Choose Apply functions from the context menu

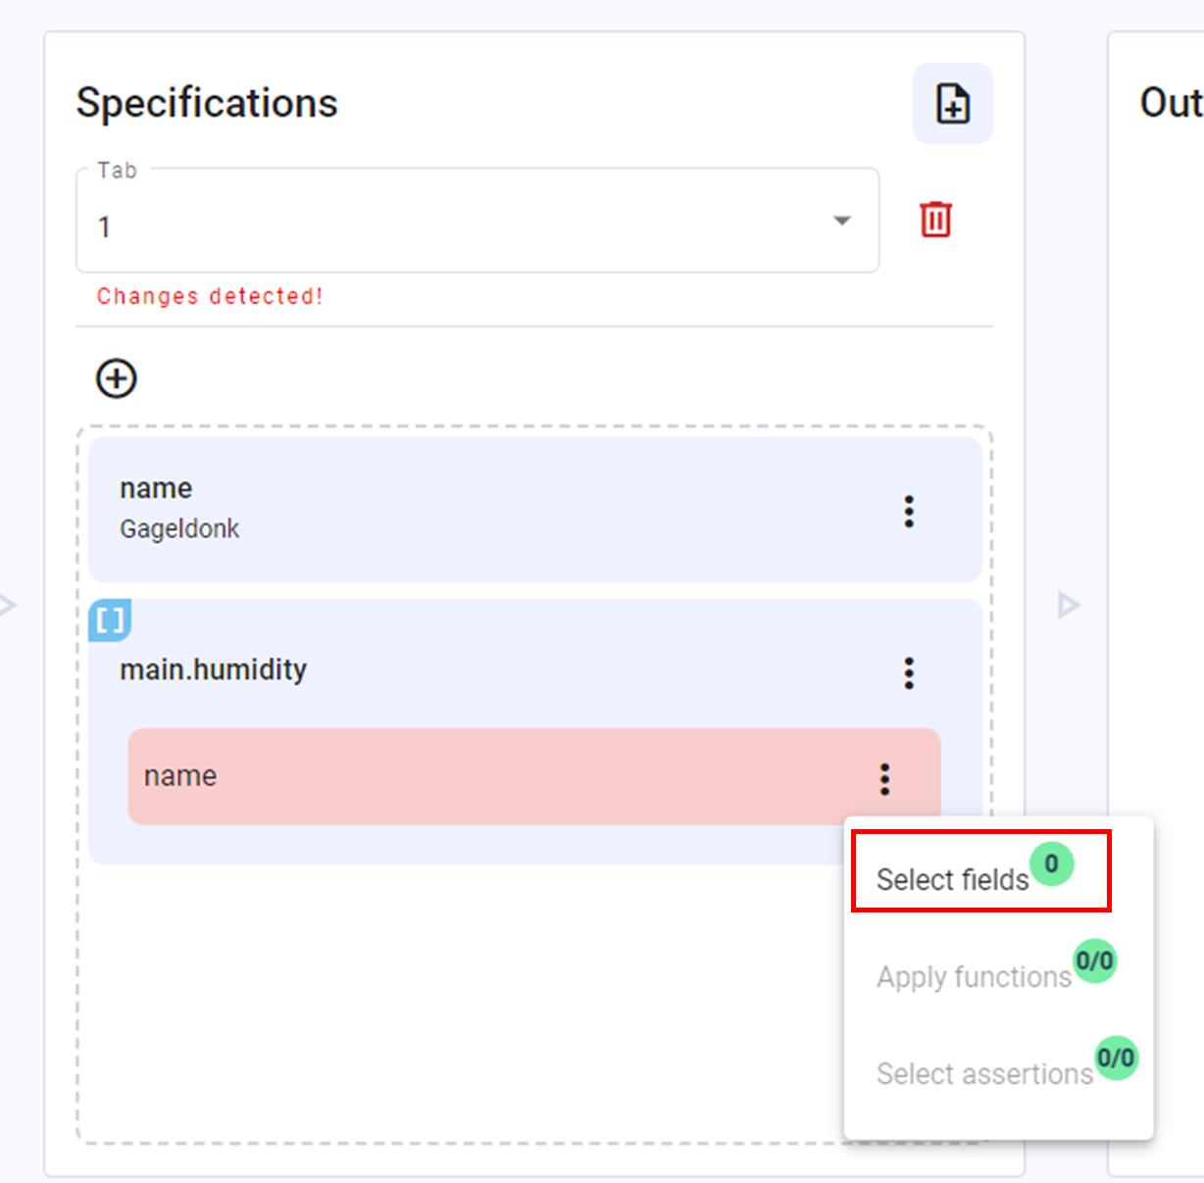pos(974,976)
